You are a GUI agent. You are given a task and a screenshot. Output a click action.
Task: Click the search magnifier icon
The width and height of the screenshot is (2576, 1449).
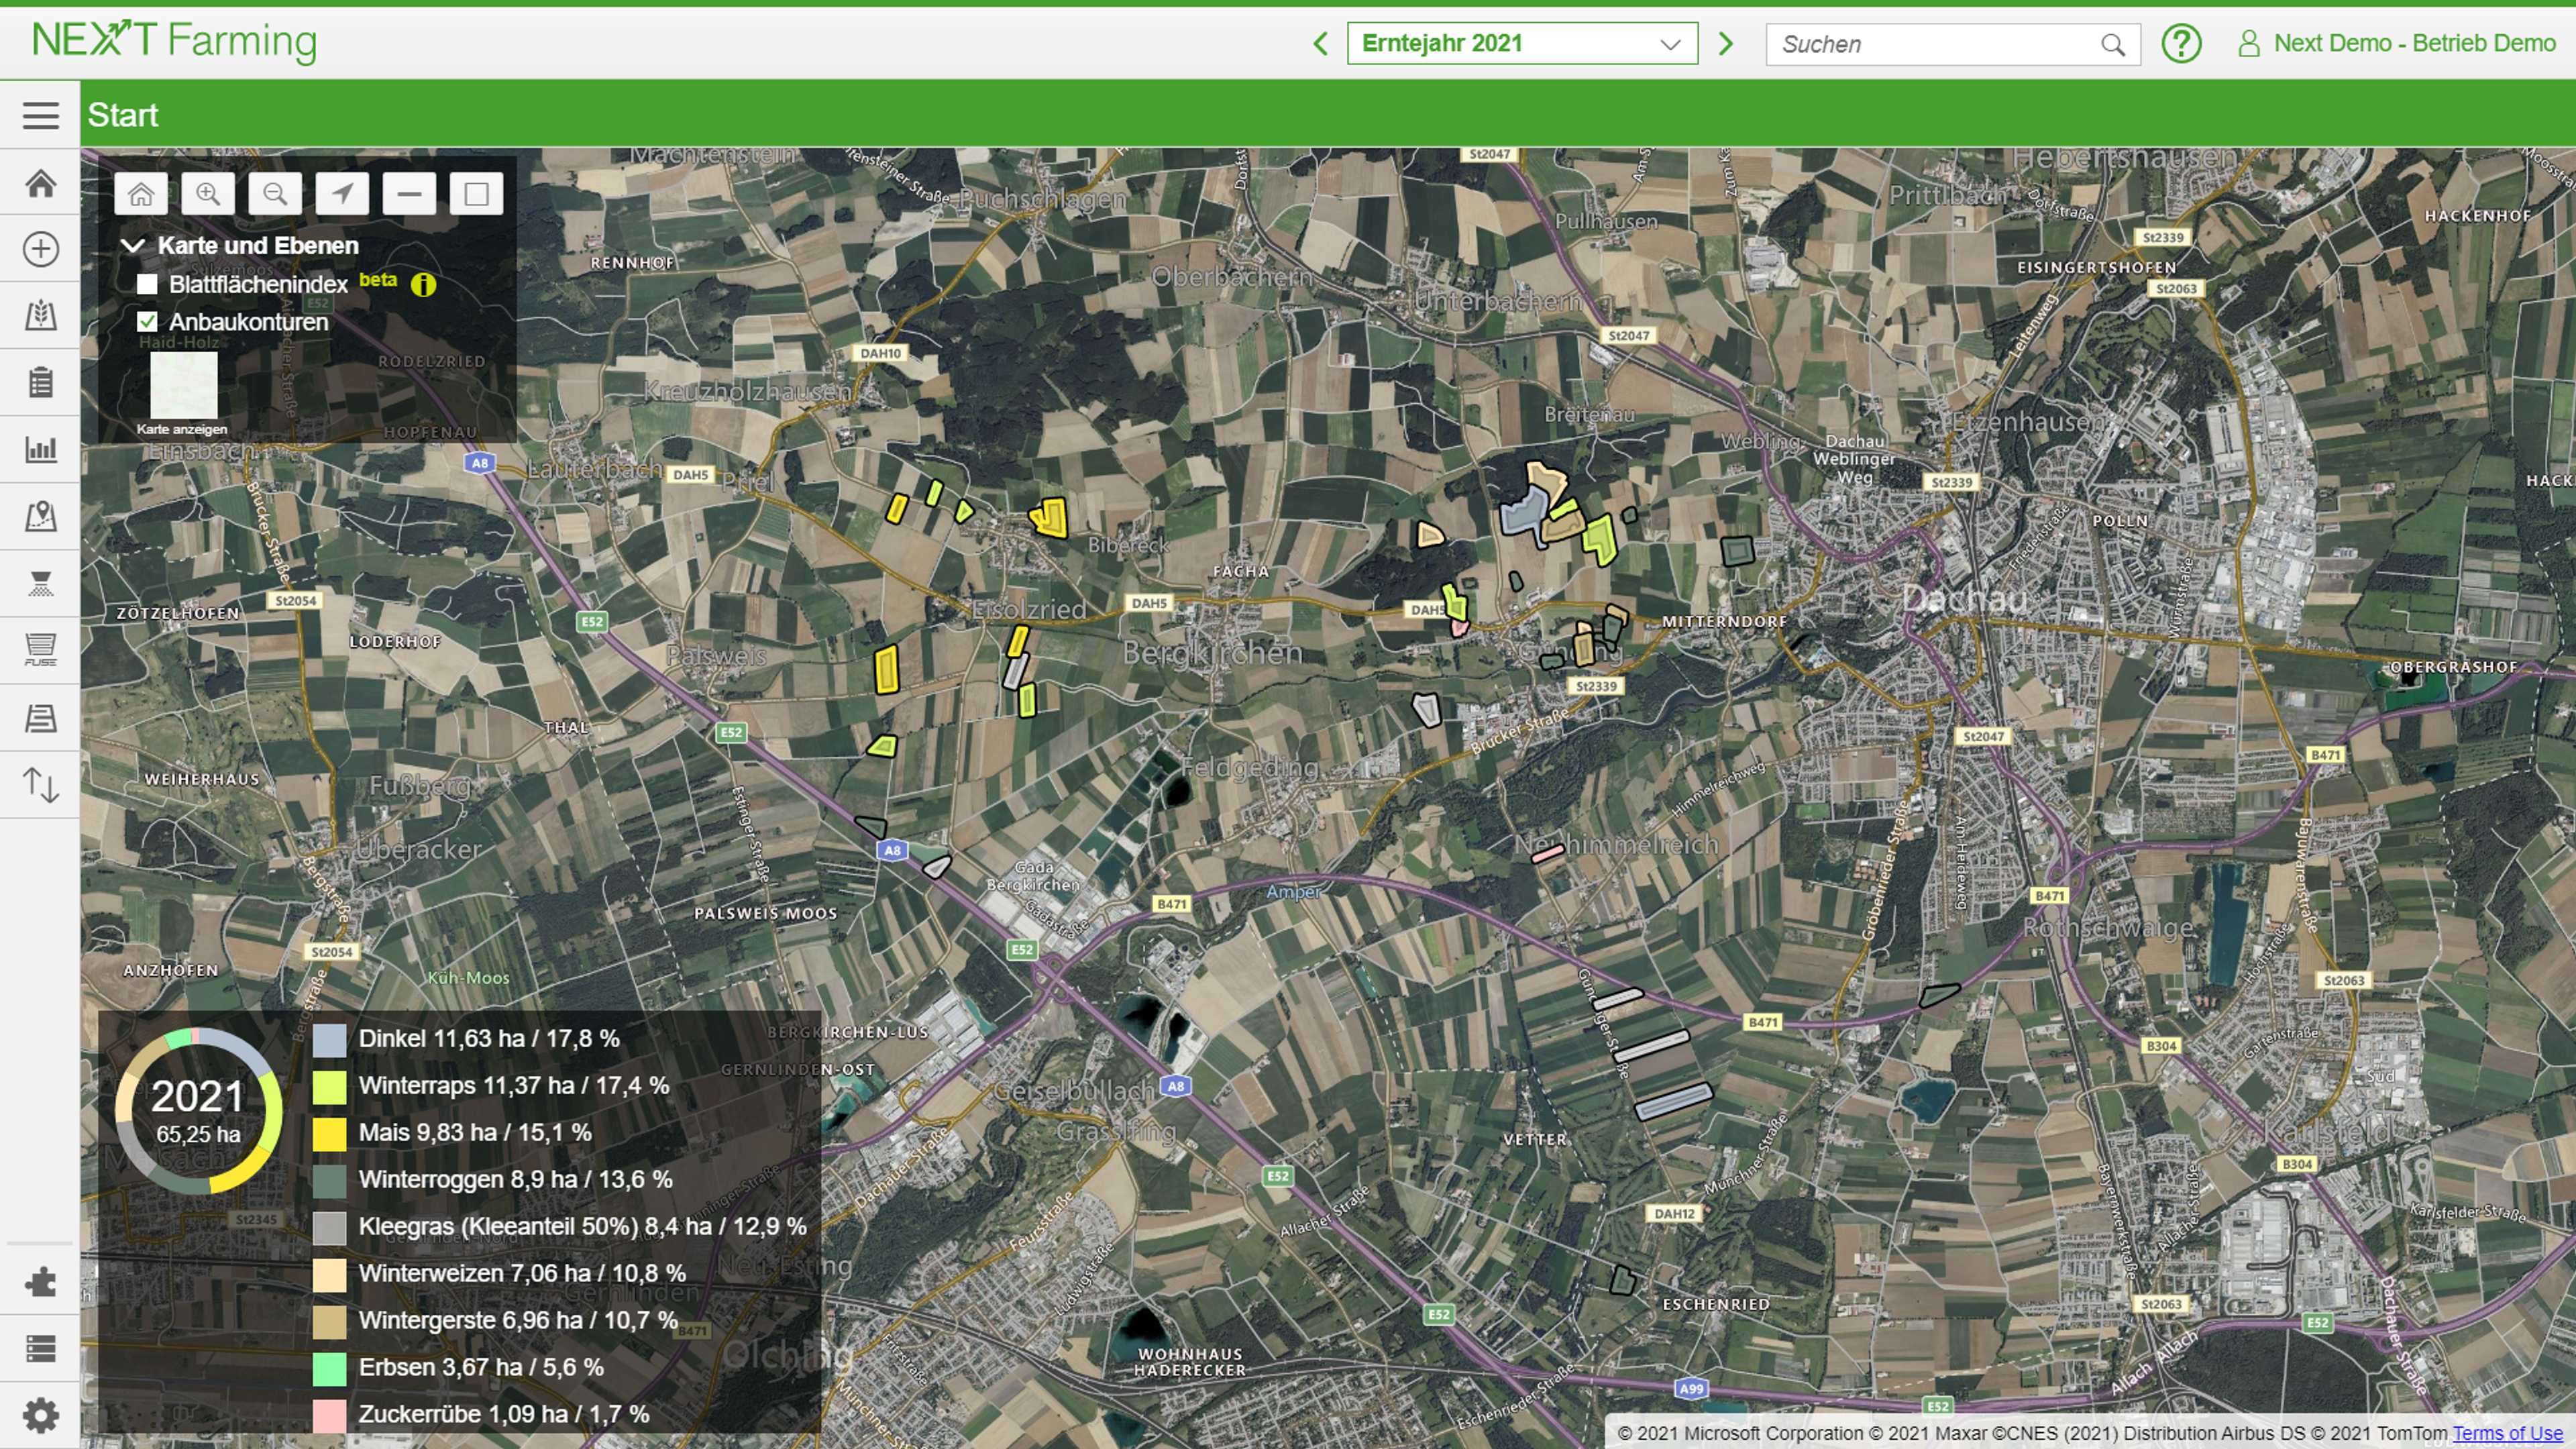pyautogui.click(x=2112, y=45)
